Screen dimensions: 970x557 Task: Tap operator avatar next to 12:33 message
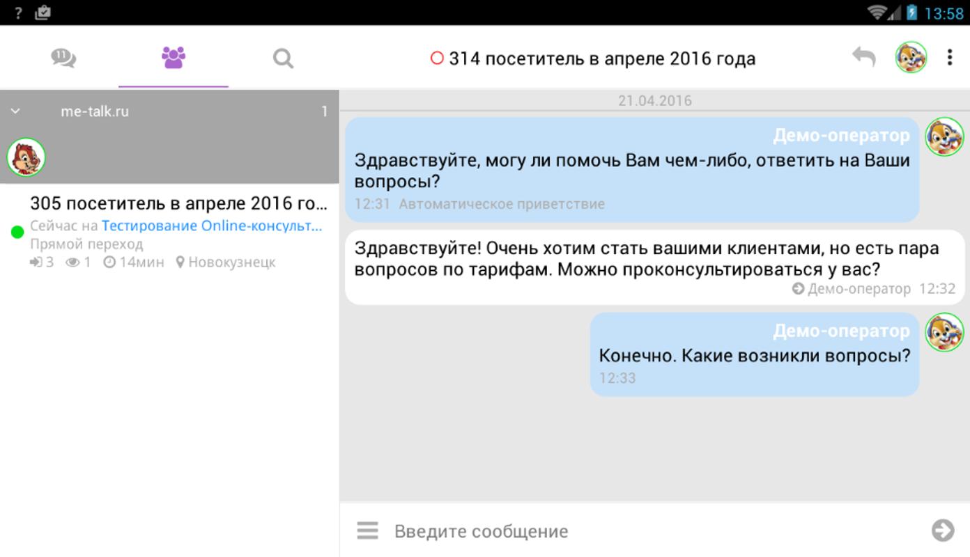(944, 332)
